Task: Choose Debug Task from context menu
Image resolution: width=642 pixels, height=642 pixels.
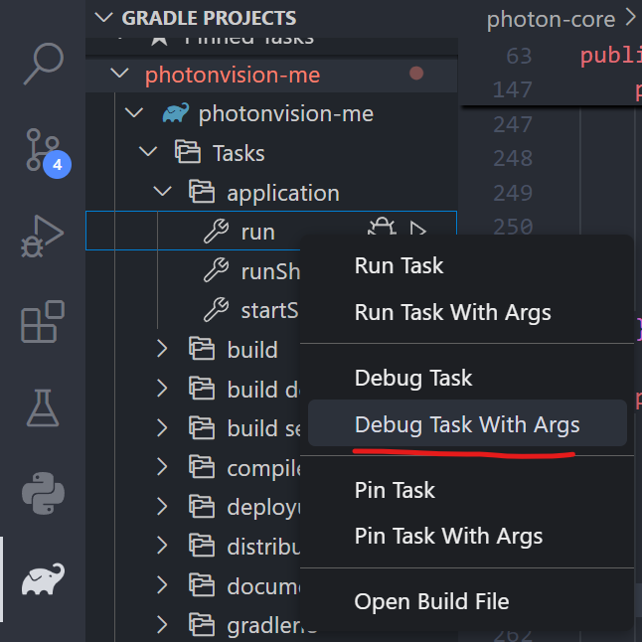Action: point(467,378)
